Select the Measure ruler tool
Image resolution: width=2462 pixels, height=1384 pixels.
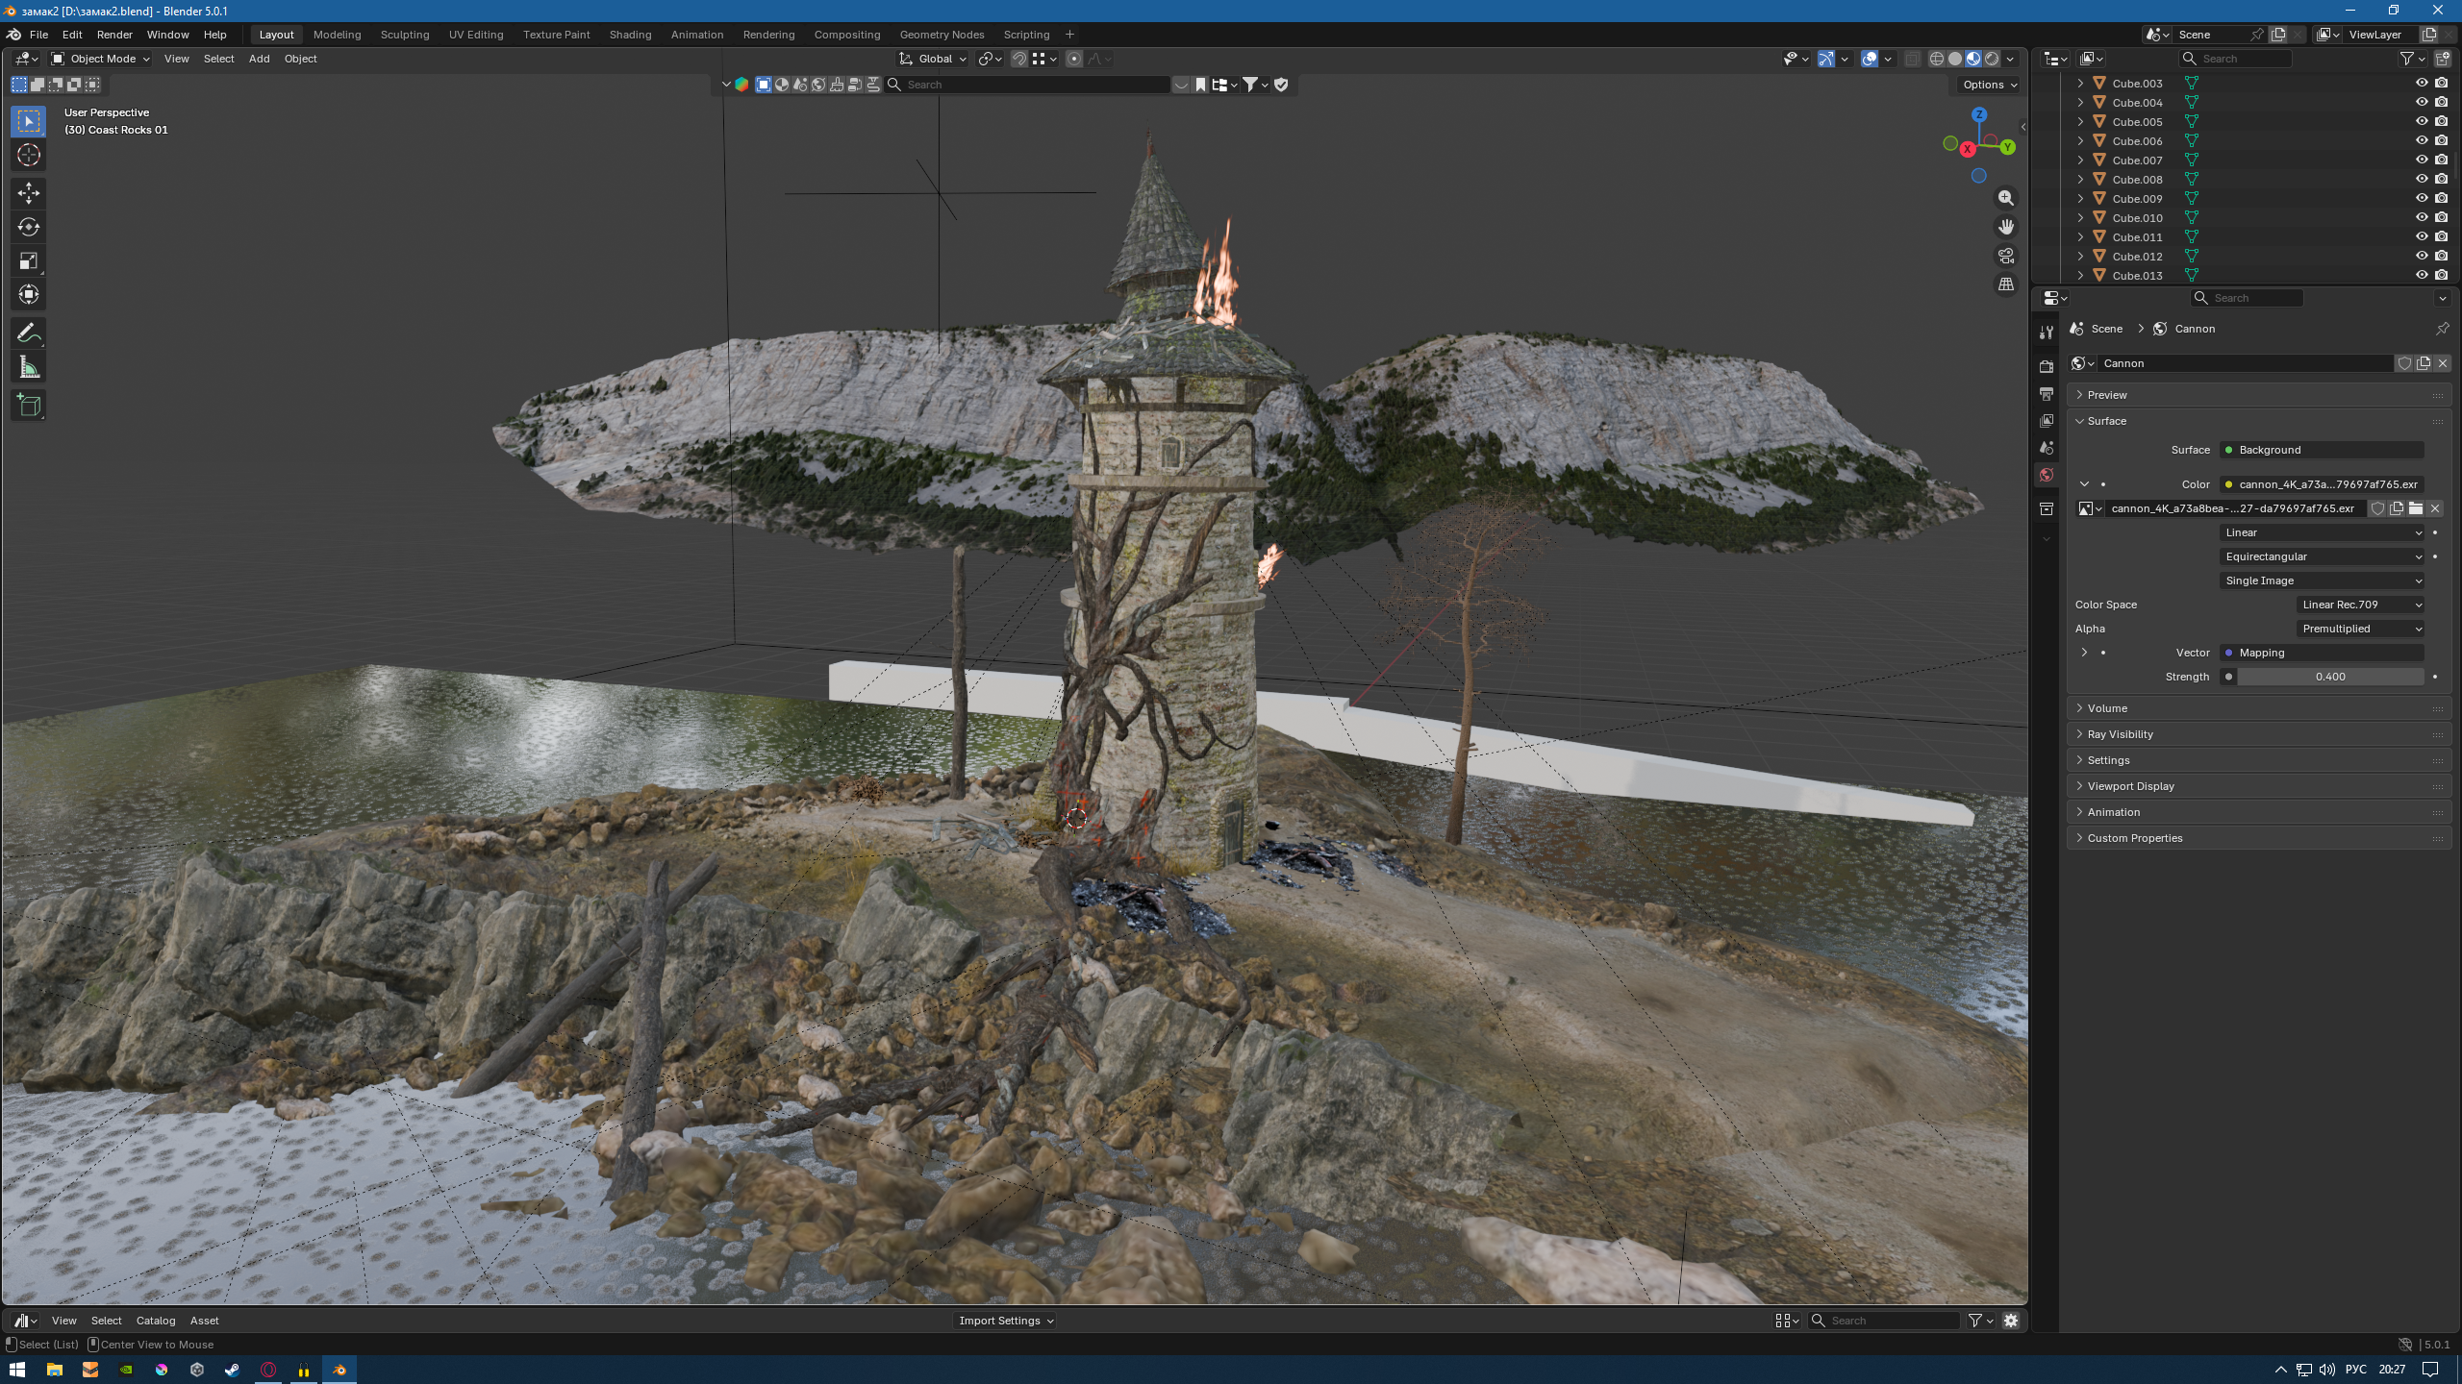[x=29, y=367]
